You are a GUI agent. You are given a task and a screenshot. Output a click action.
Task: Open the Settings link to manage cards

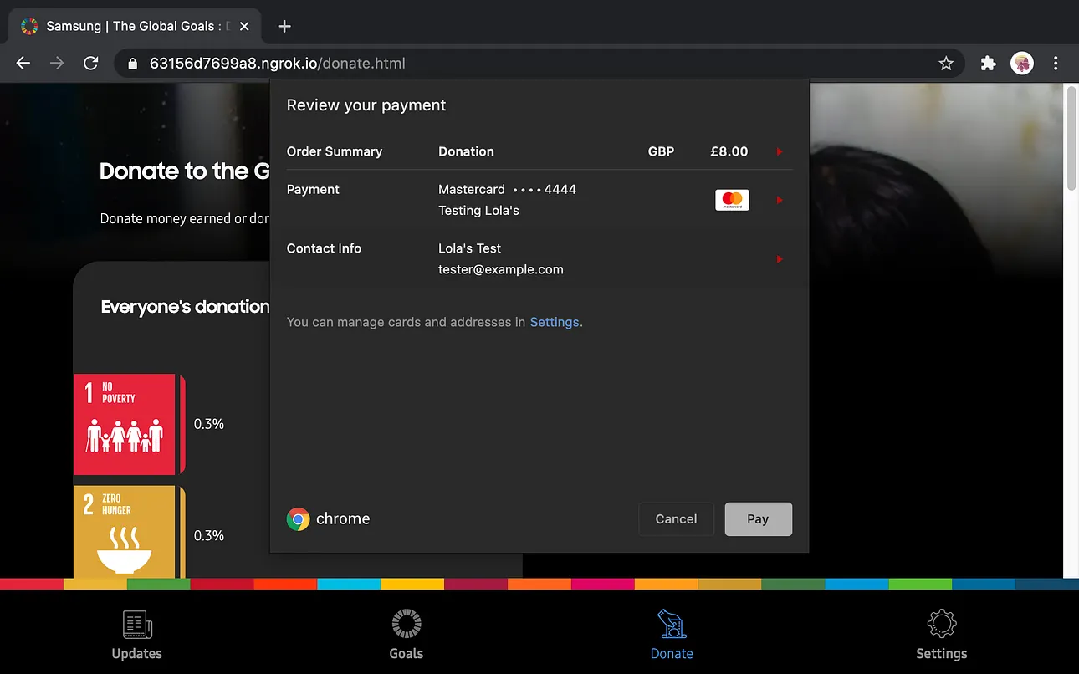point(555,322)
